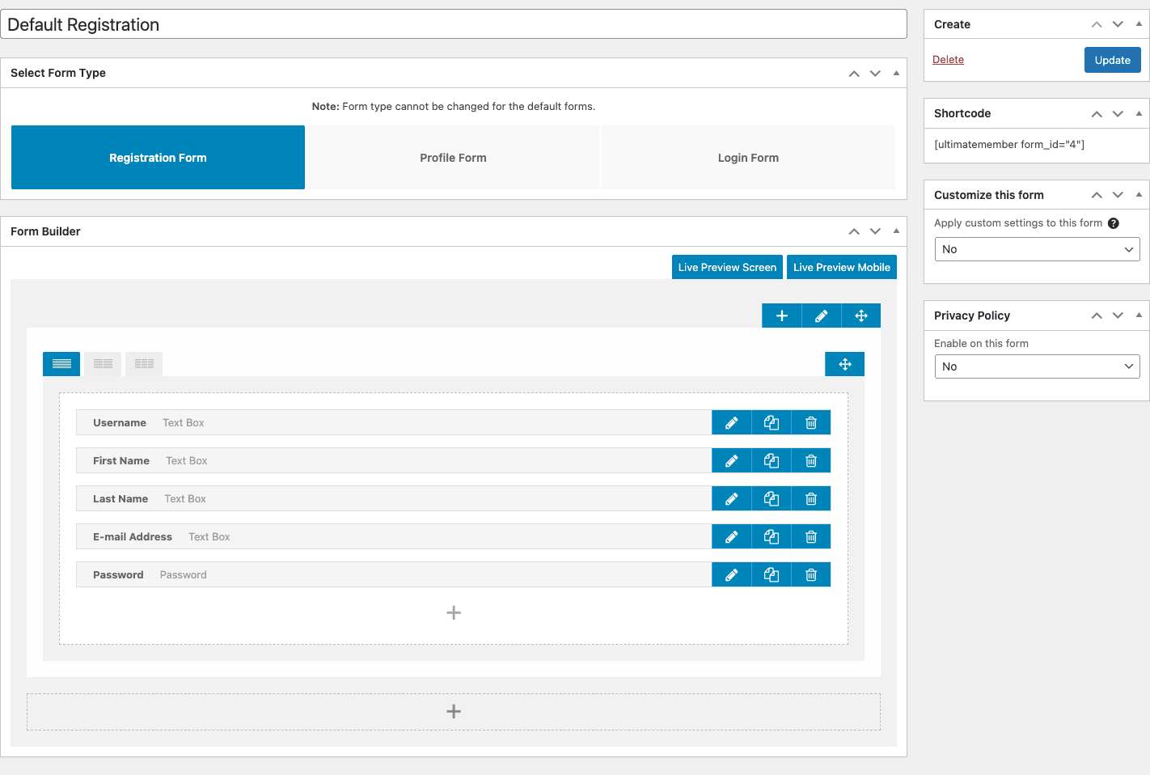Delete the E-mail Address field
This screenshot has width=1150, height=775.
(x=811, y=536)
